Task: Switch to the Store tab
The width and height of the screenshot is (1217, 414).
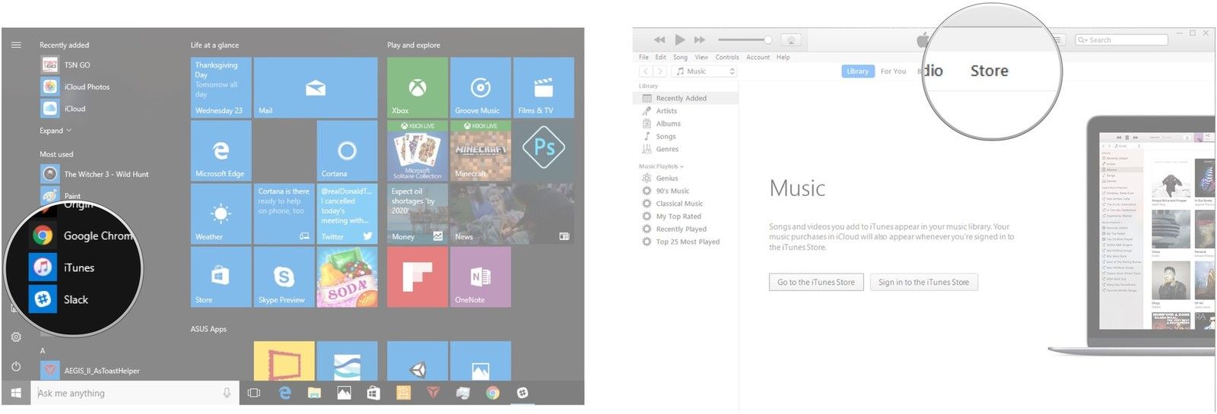Action: click(989, 71)
